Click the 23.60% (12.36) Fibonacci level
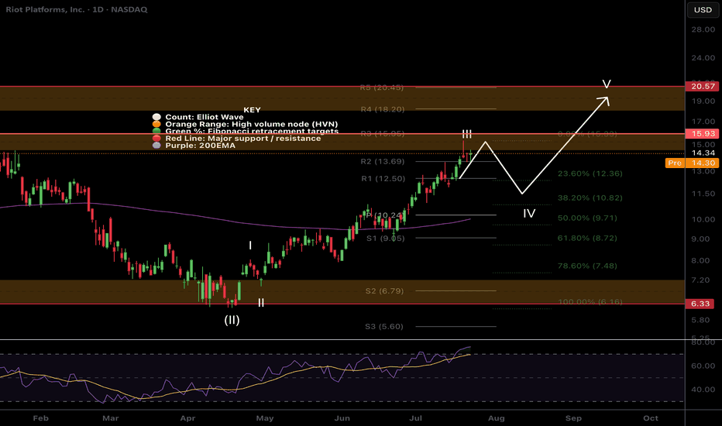Image resolution: width=722 pixels, height=426 pixels. pos(590,173)
